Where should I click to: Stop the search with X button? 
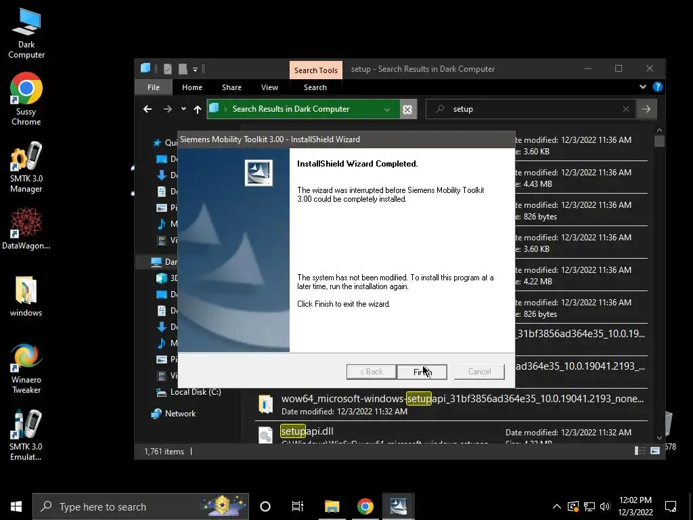click(x=407, y=109)
